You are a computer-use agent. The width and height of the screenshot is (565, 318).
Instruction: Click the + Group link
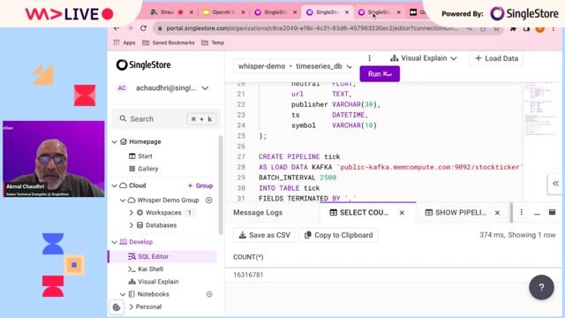coord(200,185)
